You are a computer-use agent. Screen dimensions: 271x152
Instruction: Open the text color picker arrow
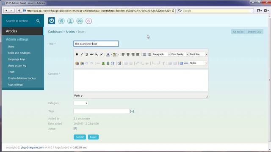pyautogui.click(x=111, y=54)
